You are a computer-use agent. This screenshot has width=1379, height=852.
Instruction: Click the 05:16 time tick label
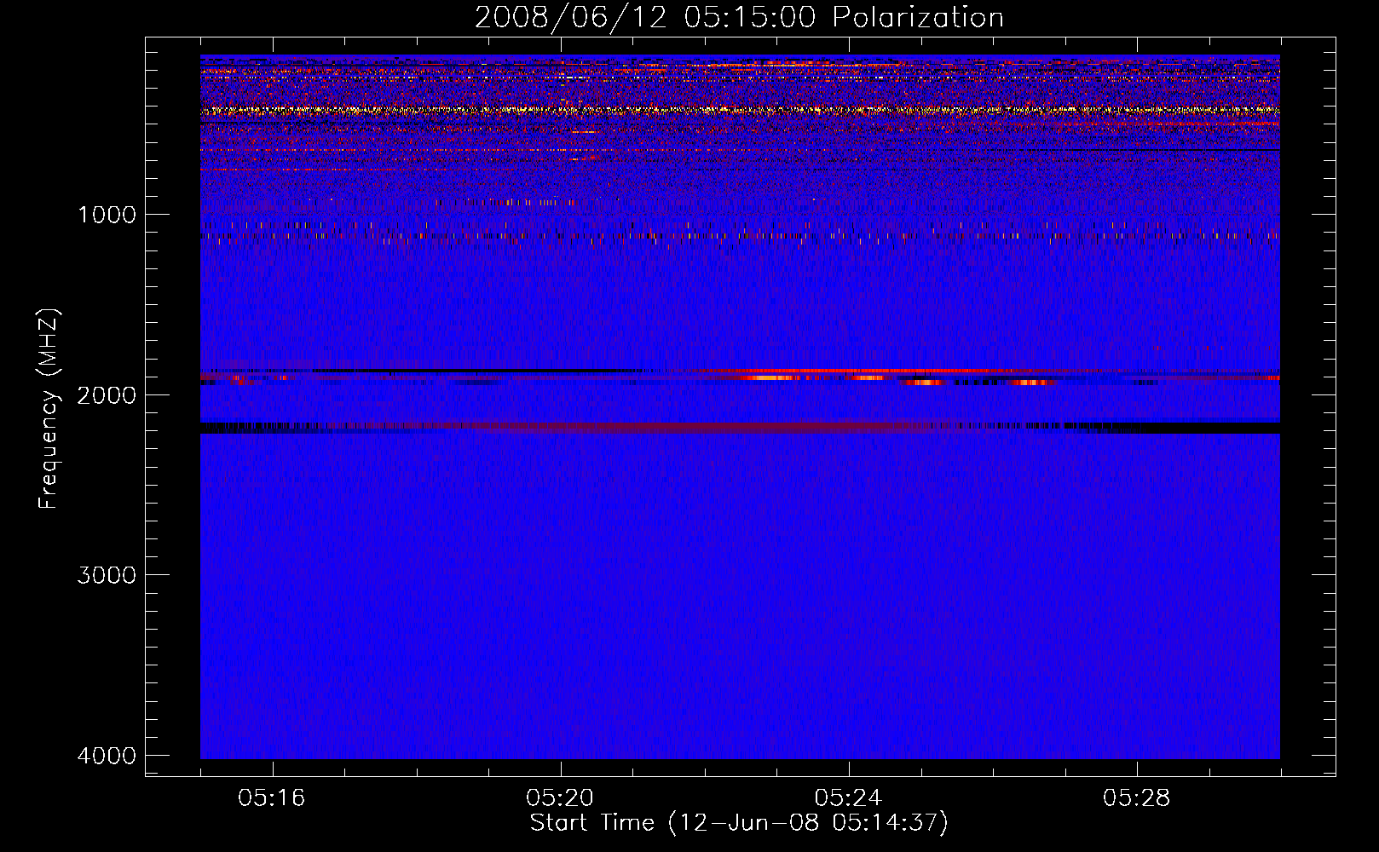(x=272, y=798)
